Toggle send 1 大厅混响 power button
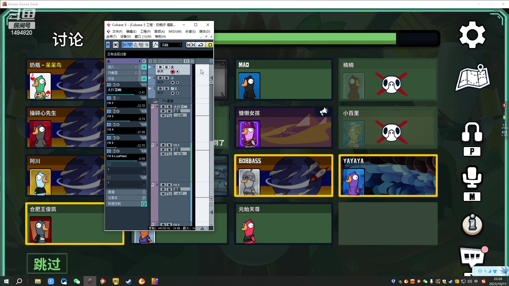The height and width of the screenshot is (286, 509). pos(109,85)
